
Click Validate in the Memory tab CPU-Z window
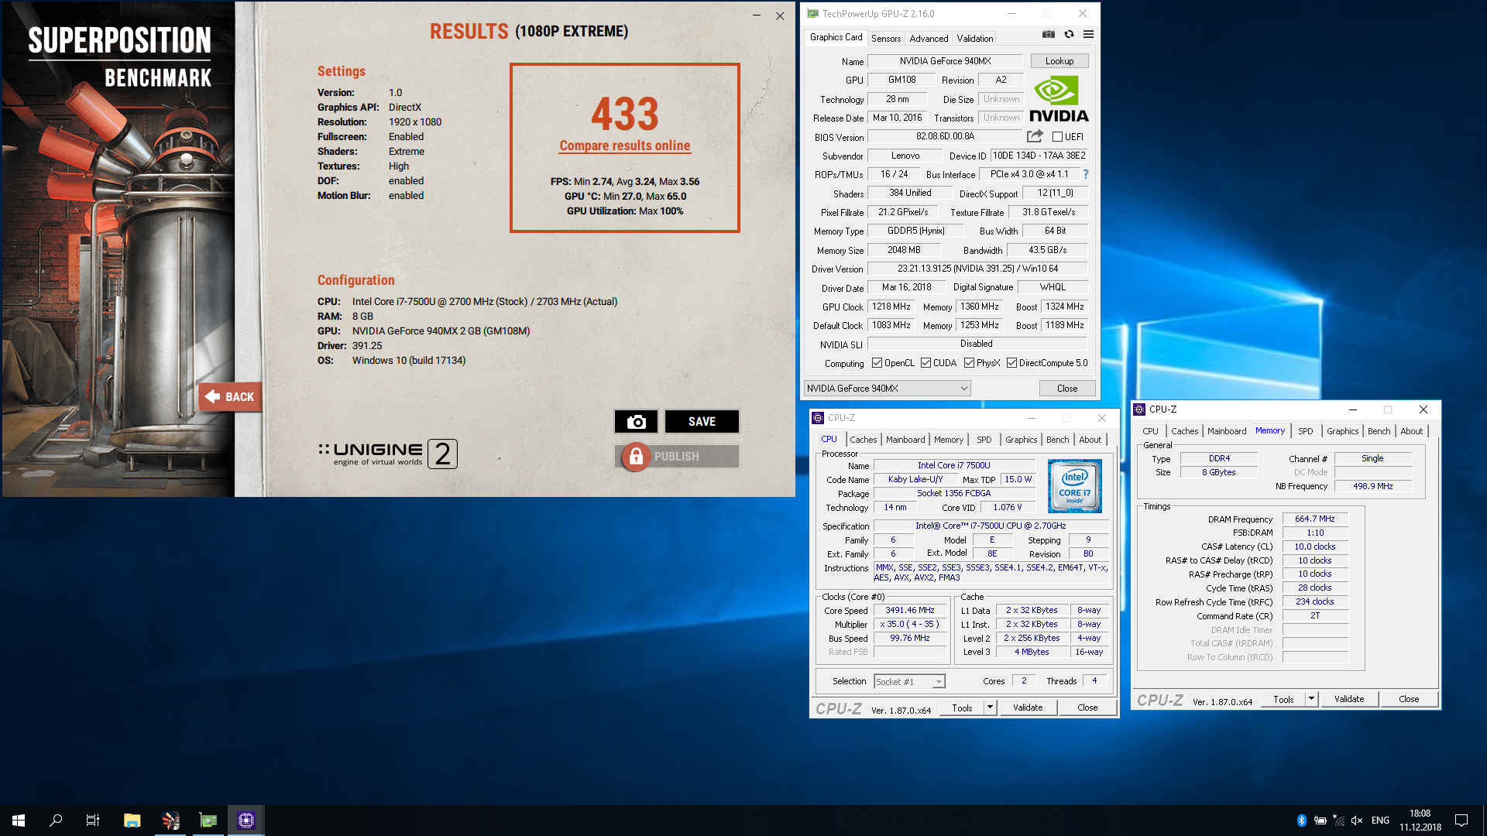pos(1349,699)
